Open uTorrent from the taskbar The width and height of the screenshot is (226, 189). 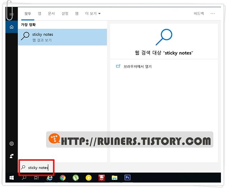(76, 178)
